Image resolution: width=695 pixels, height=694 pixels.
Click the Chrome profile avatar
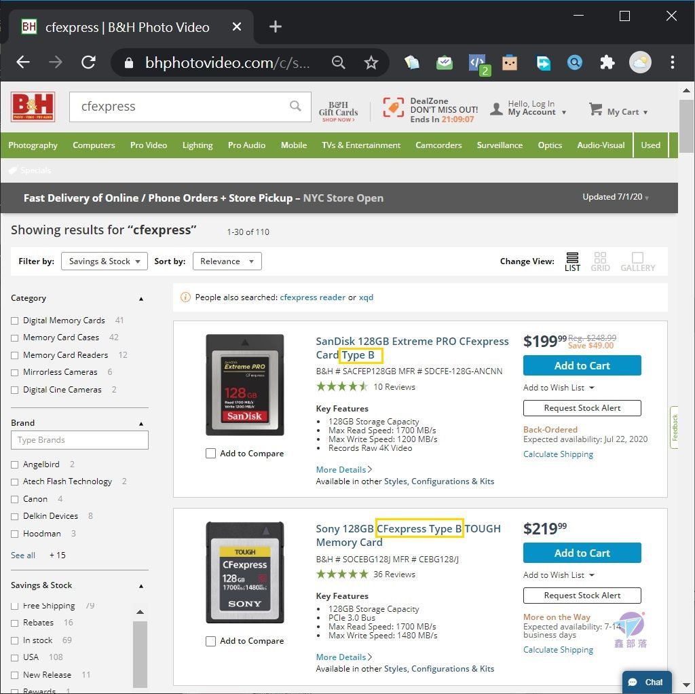640,62
